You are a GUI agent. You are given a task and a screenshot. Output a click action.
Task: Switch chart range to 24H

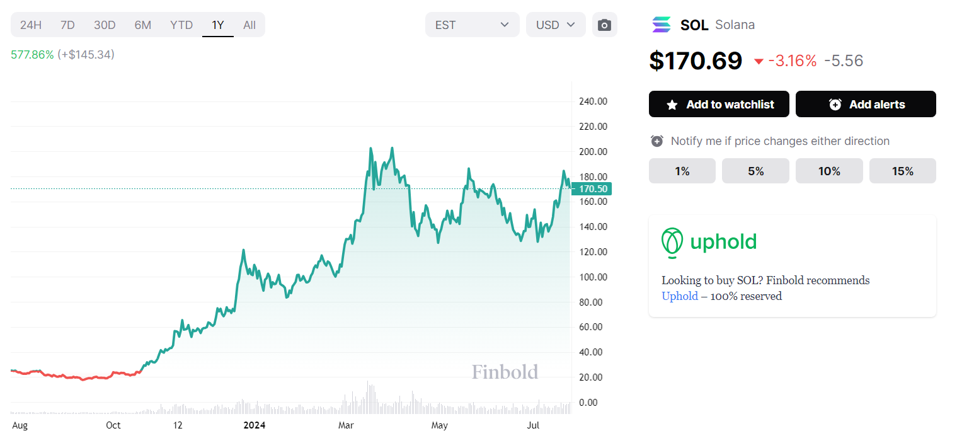31,25
